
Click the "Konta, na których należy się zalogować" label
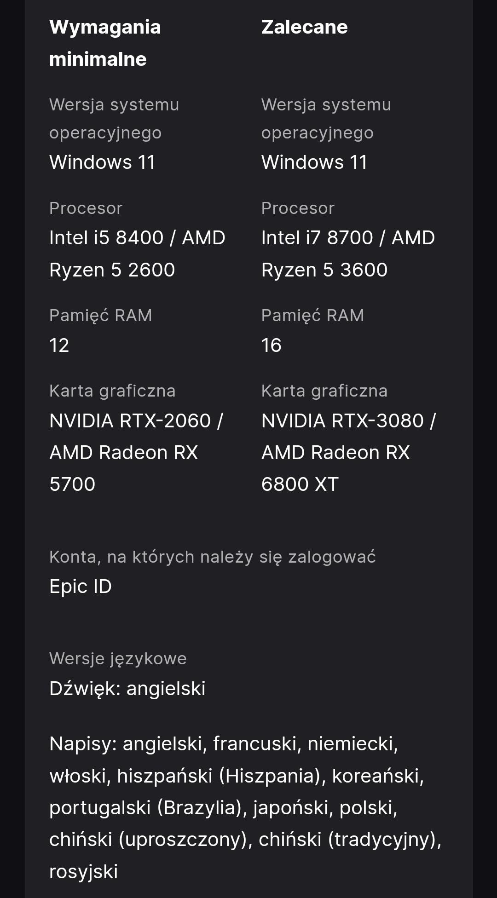click(x=213, y=557)
